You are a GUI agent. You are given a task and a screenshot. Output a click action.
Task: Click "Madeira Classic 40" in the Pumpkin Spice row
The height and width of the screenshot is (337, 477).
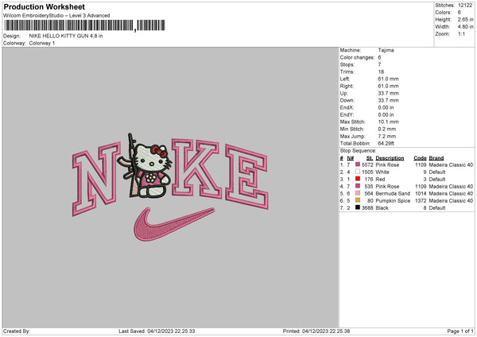[451, 201]
